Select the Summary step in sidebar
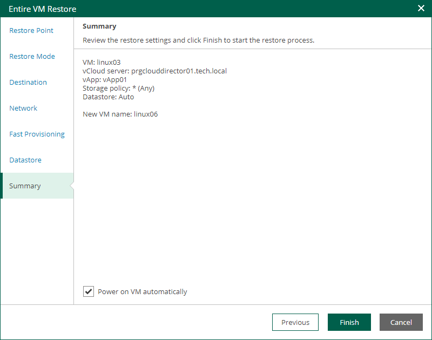The image size is (432, 340). [37, 186]
